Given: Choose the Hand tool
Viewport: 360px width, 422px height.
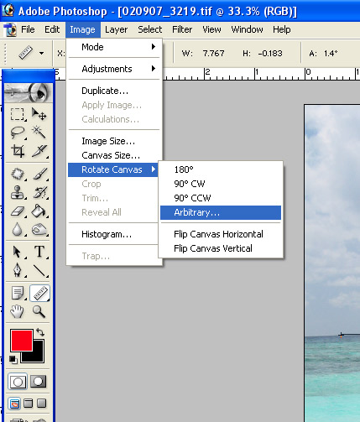Looking at the screenshot, I should (x=17, y=311).
